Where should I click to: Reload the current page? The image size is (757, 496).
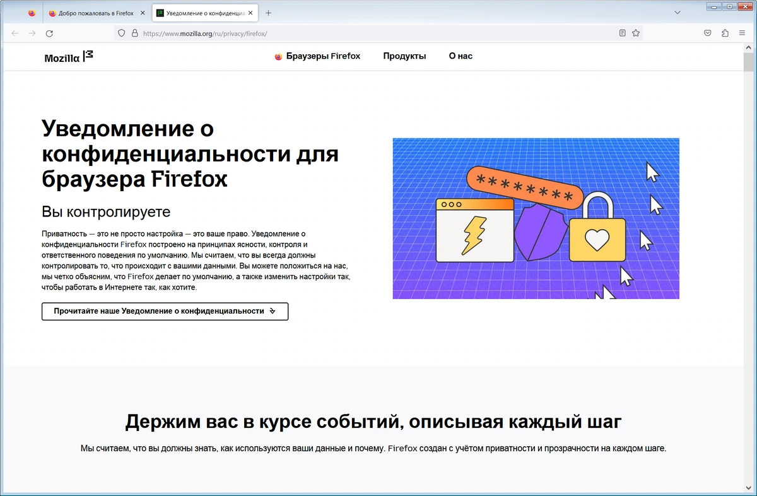click(50, 33)
